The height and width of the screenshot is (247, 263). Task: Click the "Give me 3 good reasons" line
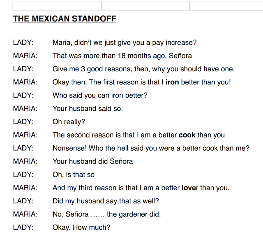[143, 69]
